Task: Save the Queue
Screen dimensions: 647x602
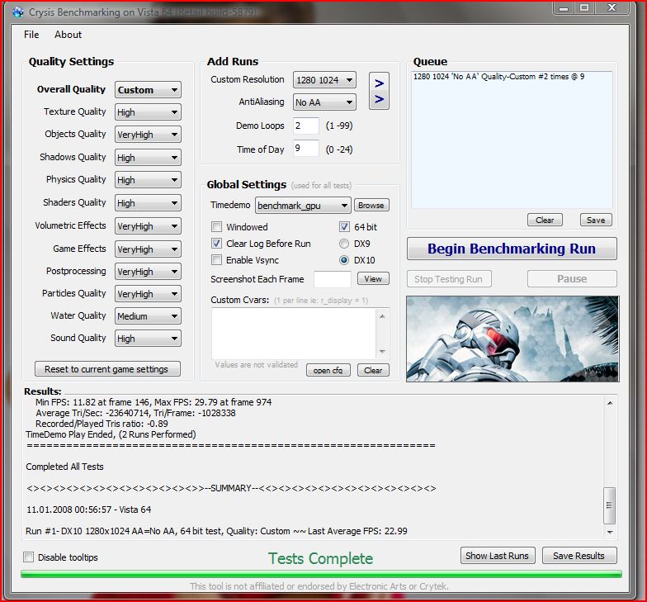Action: pyautogui.click(x=596, y=220)
